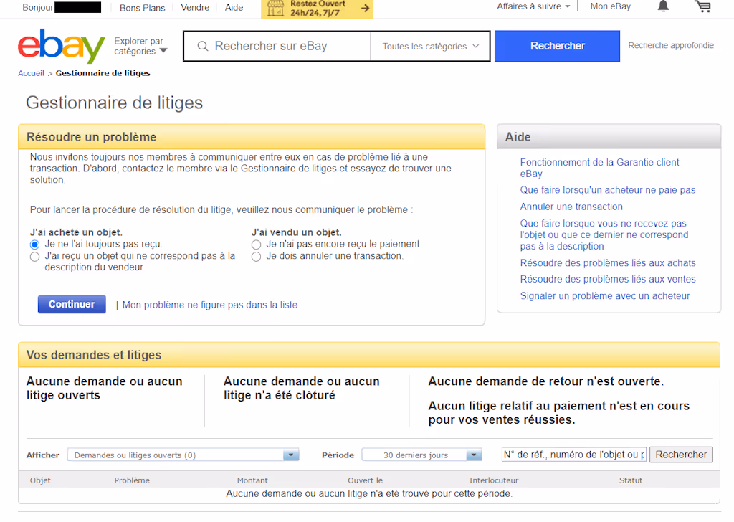This screenshot has width=734, height=522.
Task: Select 'Je dois annuler une transaction'
Action: tap(256, 256)
